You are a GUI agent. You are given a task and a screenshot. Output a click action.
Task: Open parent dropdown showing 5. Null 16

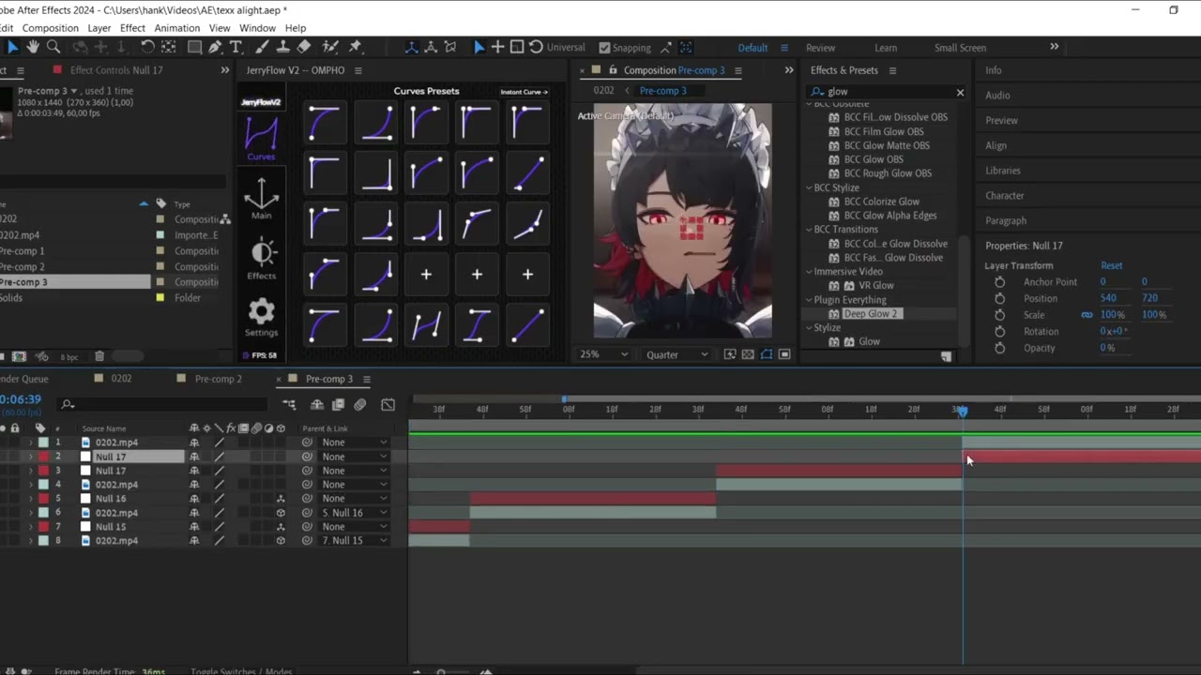tap(354, 513)
